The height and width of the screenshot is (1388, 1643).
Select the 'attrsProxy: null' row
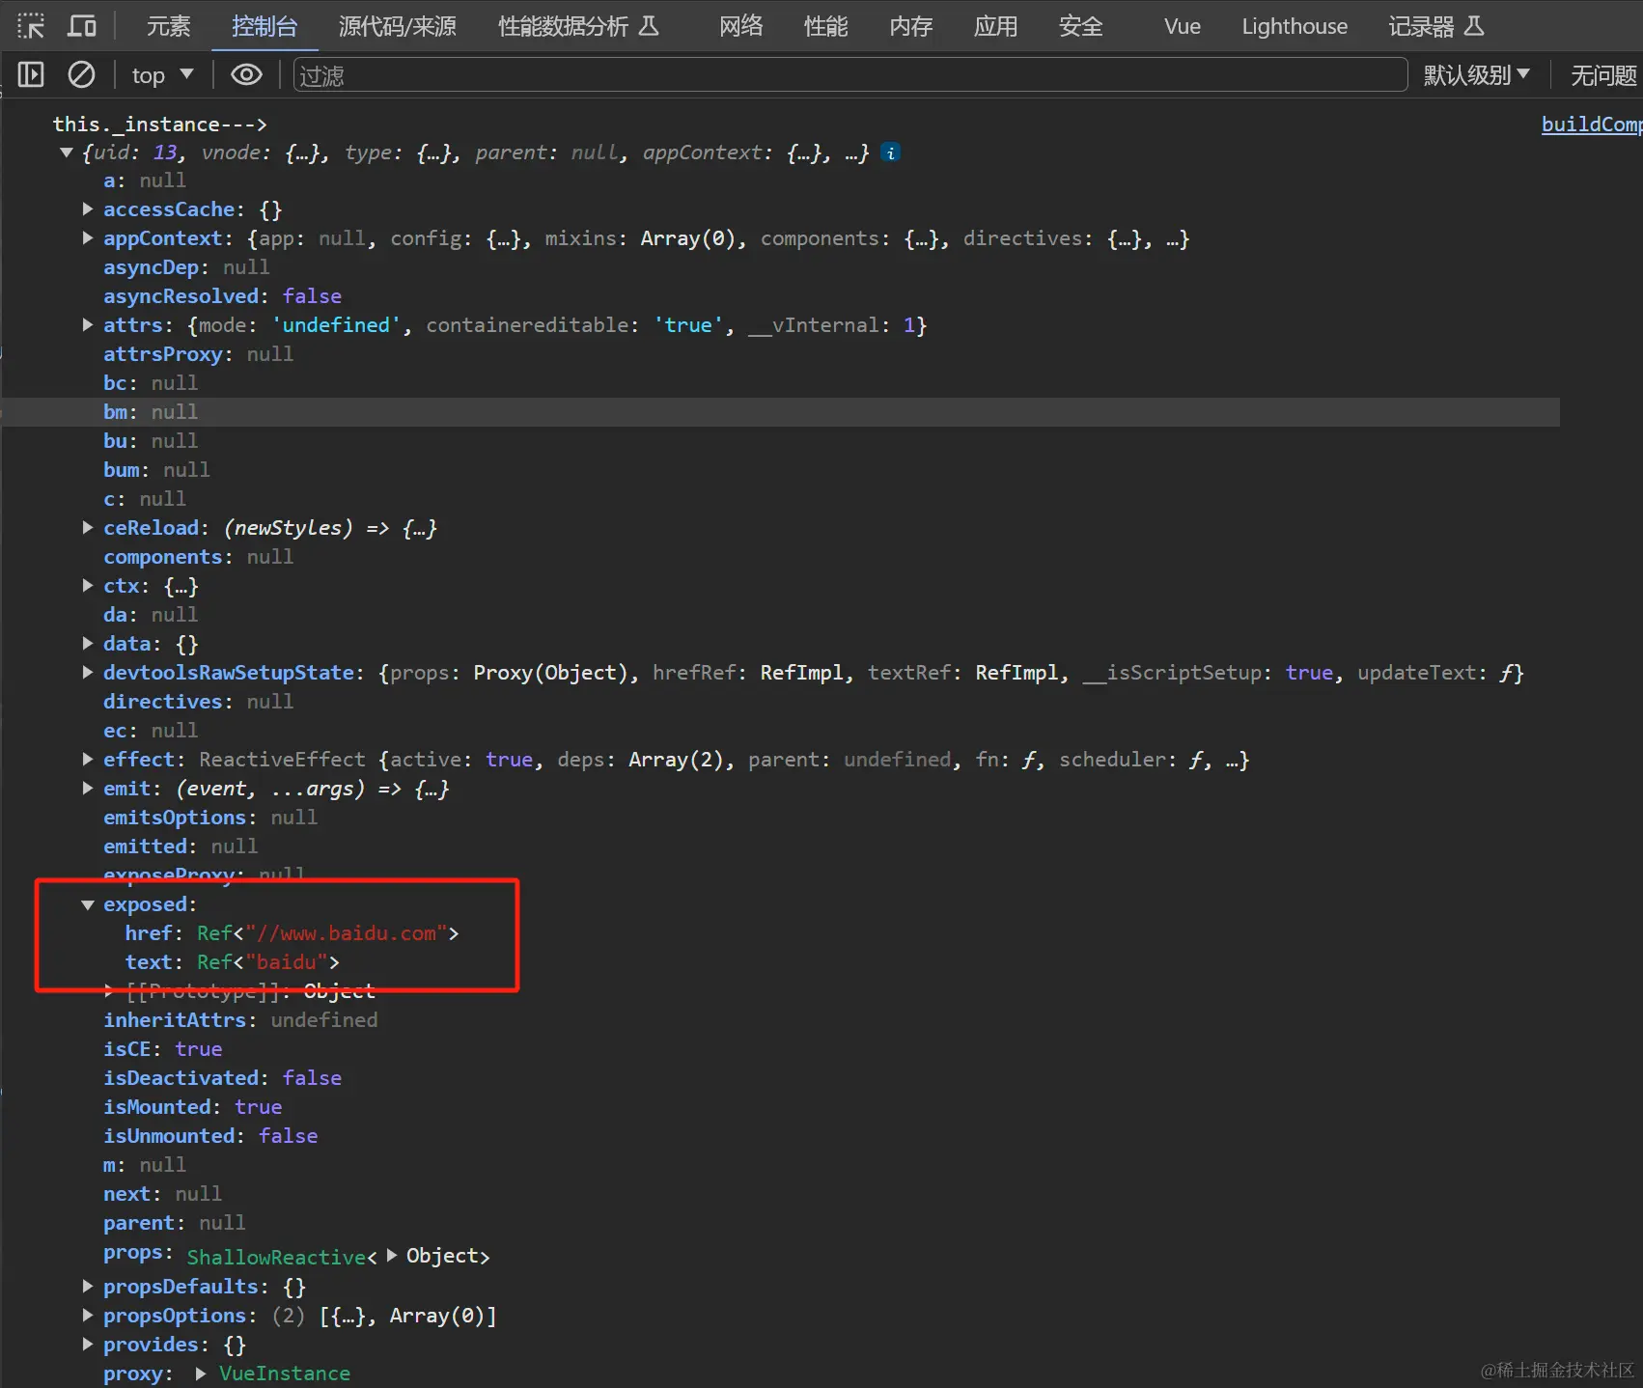pos(198,354)
